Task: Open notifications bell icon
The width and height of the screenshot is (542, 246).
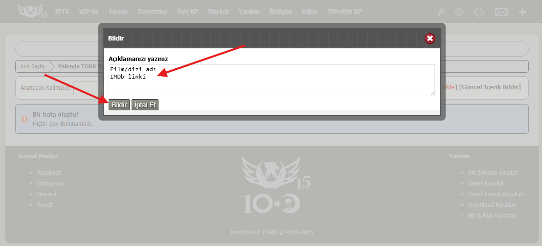Action: pyautogui.click(x=479, y=12)
